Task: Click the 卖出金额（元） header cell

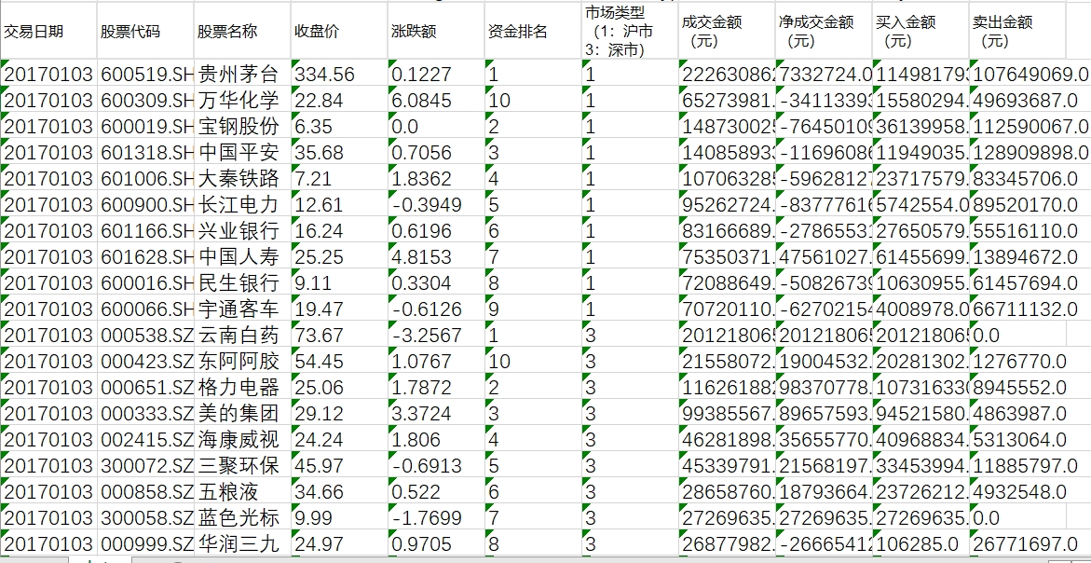Action: 1016,32
